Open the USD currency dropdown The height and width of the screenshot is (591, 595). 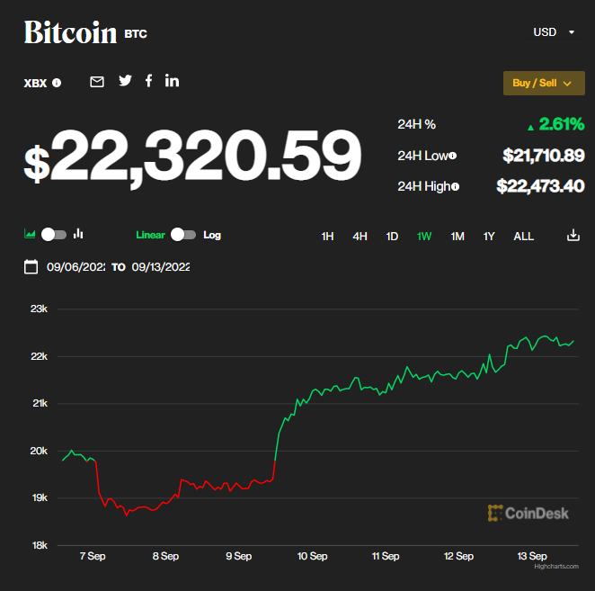(555, 32)
